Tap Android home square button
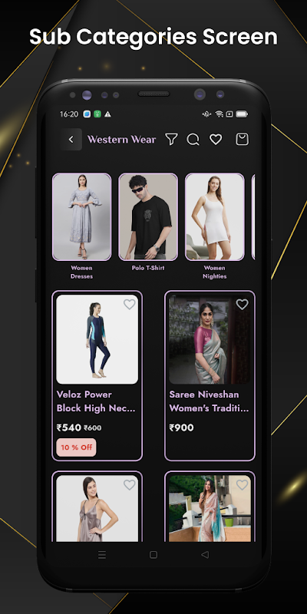This screenshot has width=307, height=614. (153, 554)
